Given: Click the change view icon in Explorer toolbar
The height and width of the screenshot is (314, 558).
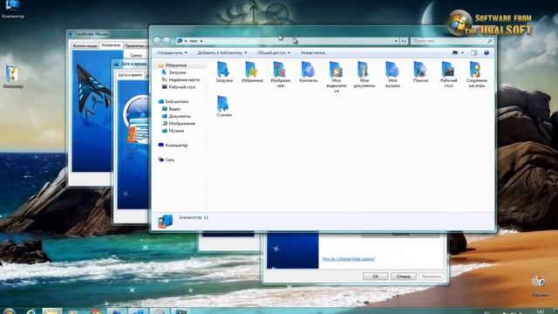Looking at the screenshot, I should [x=455, y=52].
